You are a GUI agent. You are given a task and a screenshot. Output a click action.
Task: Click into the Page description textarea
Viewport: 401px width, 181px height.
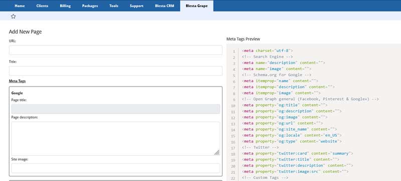(x=116, y=138)
